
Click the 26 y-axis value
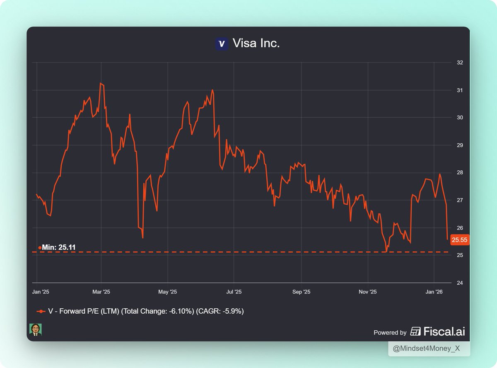[x=459, y=228]
